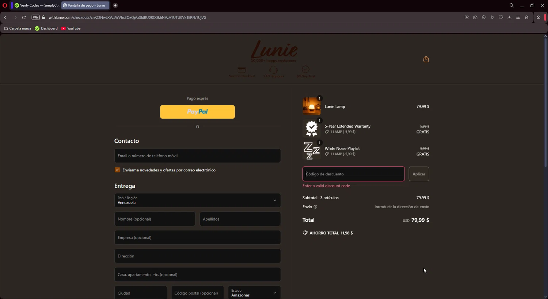Screen dimensions: 548x299
Task: Open the tab search magnifier
Action: coord(511,5)
